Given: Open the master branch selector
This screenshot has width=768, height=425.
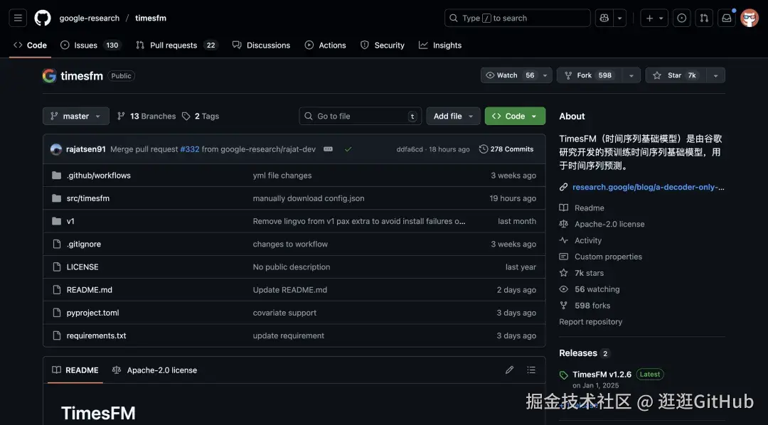Looking at the screenshot, I should click(x=76, y=116).
